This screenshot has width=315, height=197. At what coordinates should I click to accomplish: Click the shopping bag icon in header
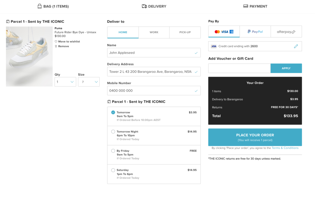click(x=40, y=6)
